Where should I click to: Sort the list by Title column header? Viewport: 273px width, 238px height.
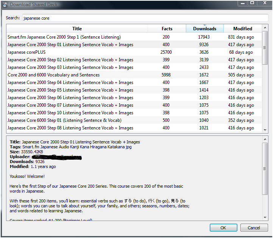click(x=77, y=29)
